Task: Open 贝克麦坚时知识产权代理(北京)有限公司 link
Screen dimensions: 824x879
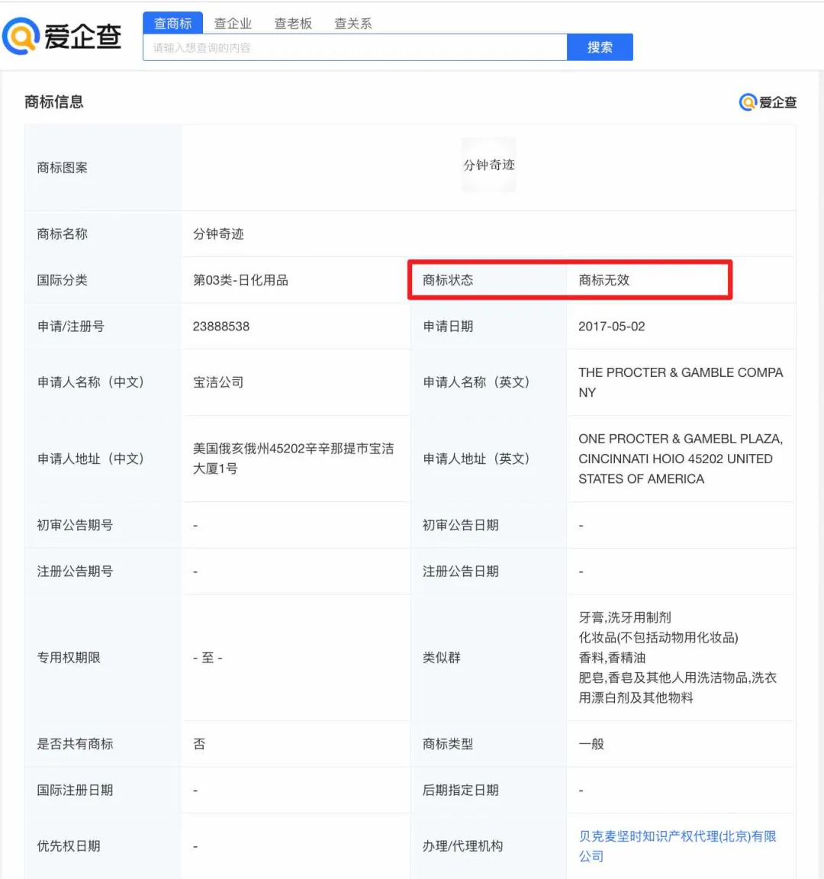Action: point(678,846)
